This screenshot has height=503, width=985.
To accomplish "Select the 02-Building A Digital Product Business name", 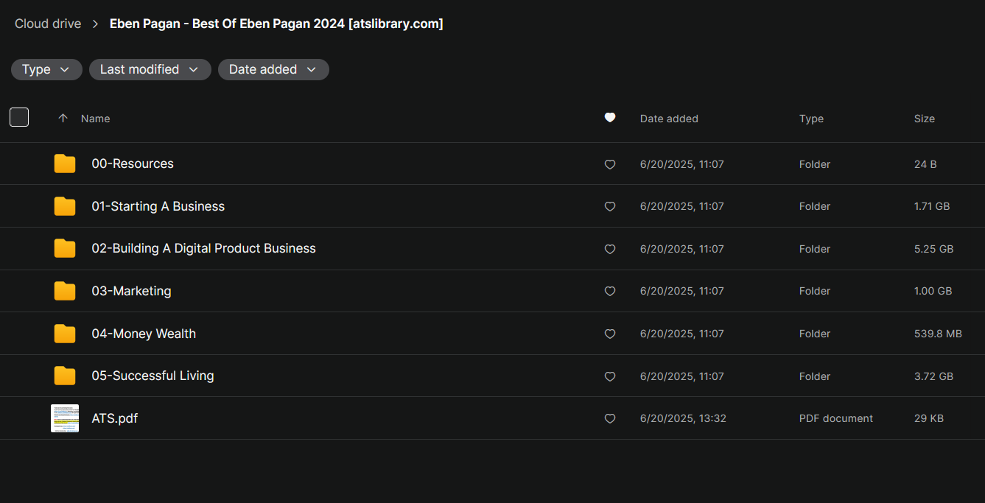I will pos(203,248).
